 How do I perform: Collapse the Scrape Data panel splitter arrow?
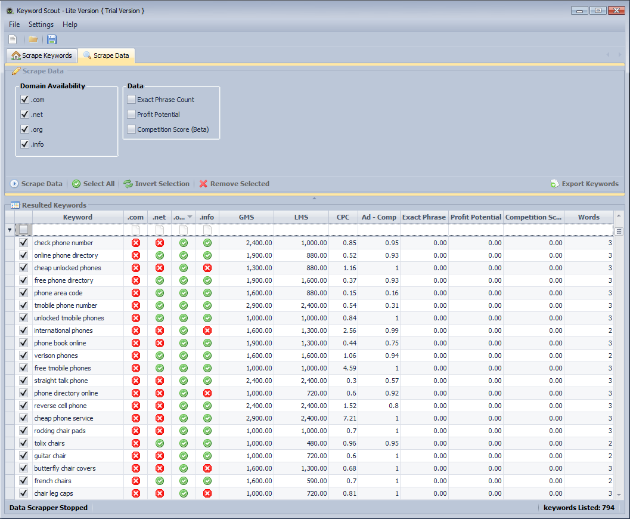314,197
